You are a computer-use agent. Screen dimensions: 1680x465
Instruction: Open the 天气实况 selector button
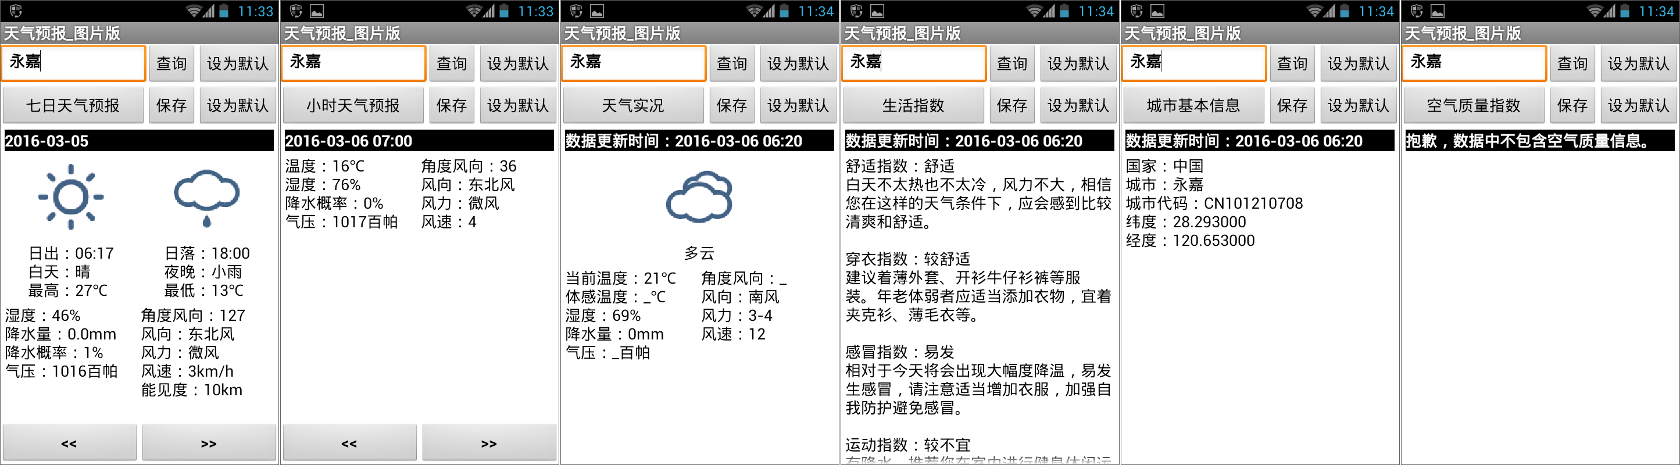point(633,105)
